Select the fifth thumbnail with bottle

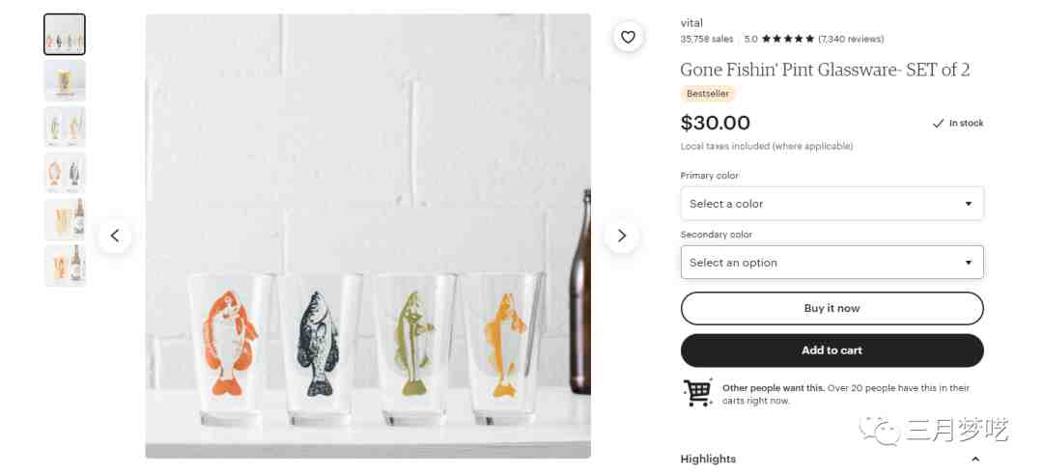tap(65, 219)
